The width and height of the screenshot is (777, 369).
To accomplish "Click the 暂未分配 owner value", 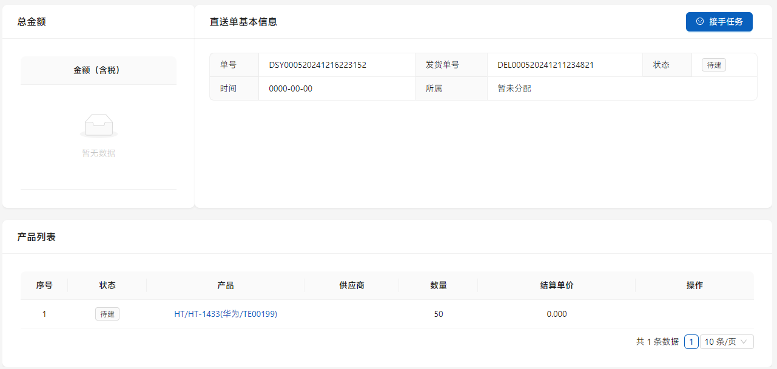I will 514,88.
